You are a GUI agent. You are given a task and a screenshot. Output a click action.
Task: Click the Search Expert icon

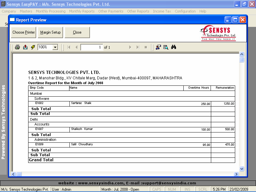click(x=166, y=47)
